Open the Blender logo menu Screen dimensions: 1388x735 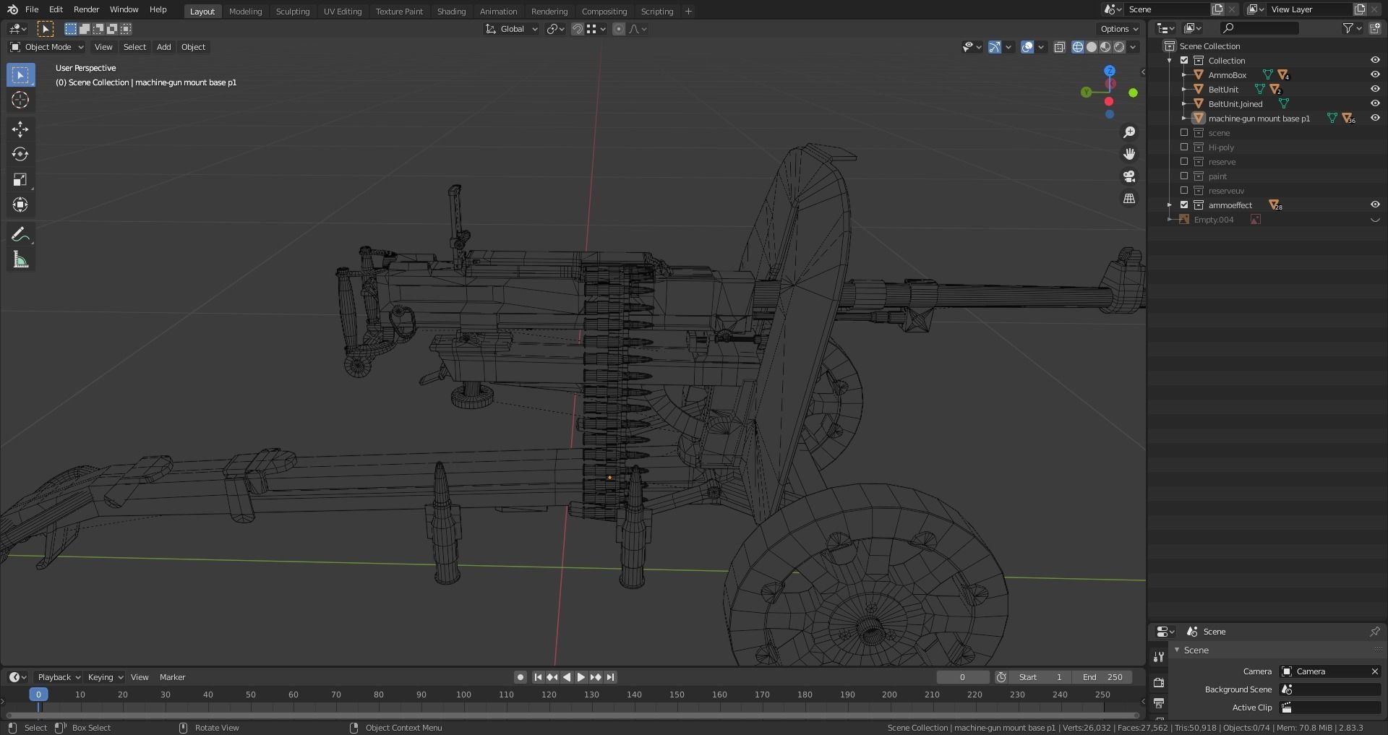[x=12, y=9]
